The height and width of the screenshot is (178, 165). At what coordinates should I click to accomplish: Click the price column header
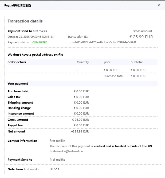pyautogui.click(x=107, y=62)
